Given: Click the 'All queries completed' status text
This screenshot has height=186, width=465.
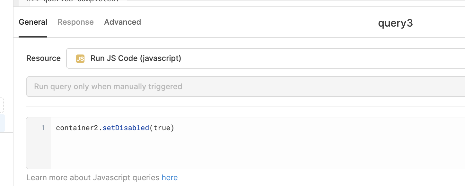Looking at the screenshot, I should [73, 1].
